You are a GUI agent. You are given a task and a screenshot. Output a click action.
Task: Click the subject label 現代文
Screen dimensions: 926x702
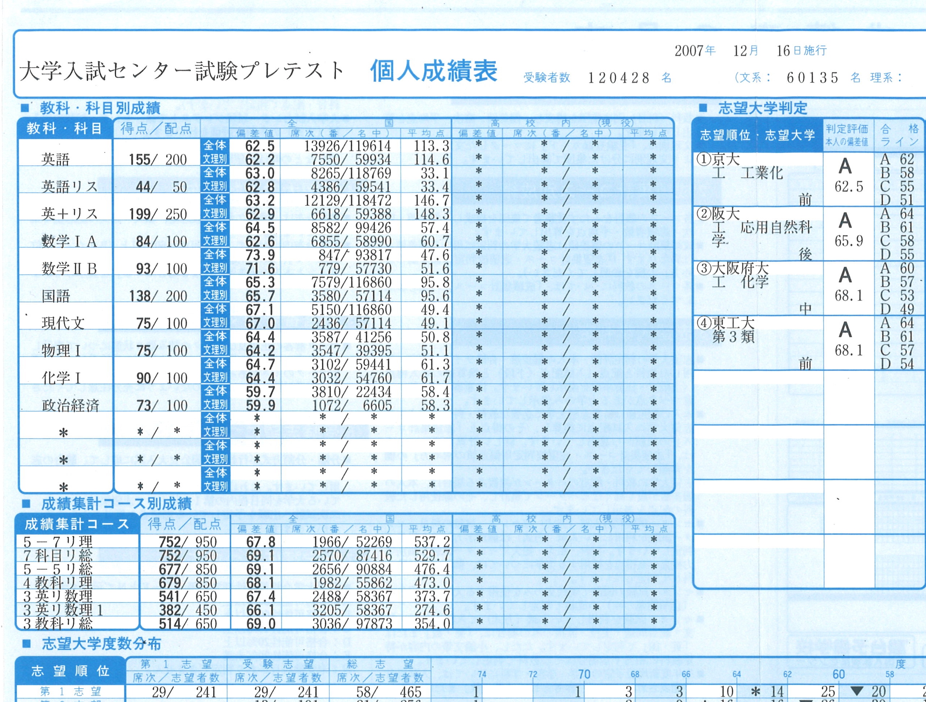coord(63,323)
